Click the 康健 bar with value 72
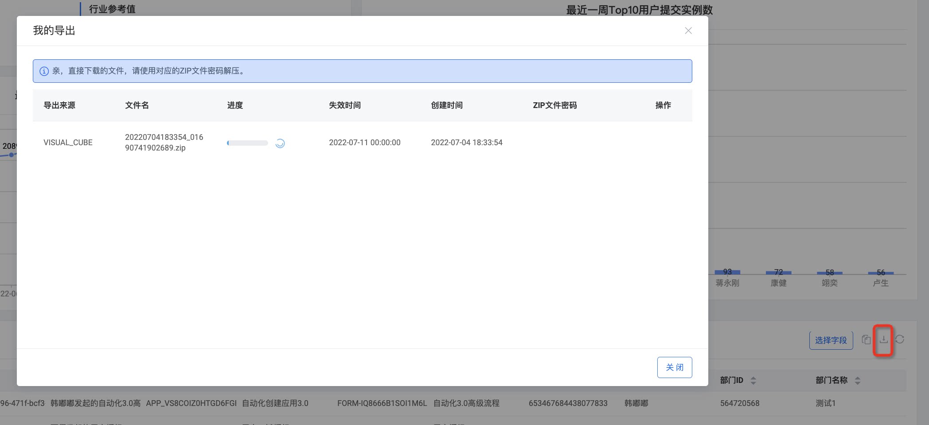The height and width of the screenshot is (425, 929). [778, 273]
